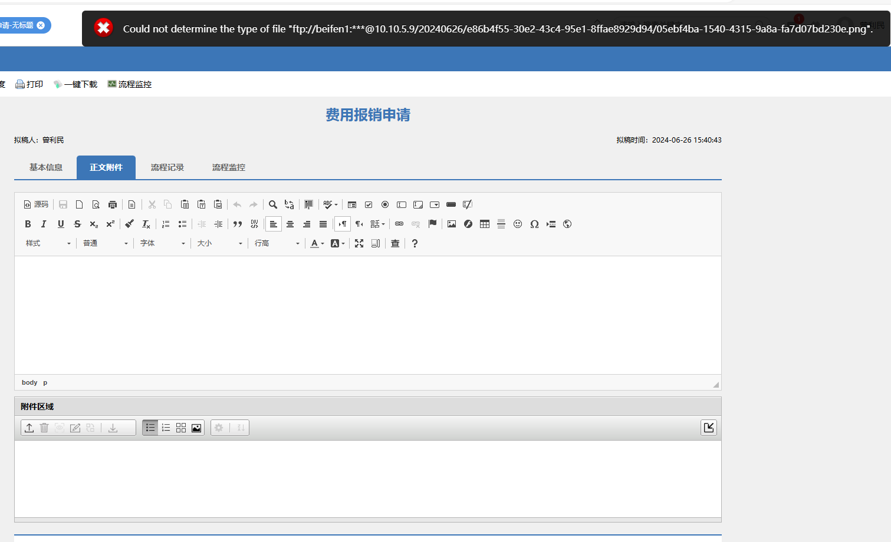Screen dimensions: 891x542
Task: Open the set language dropdown
Action: [x=377, y=224]
